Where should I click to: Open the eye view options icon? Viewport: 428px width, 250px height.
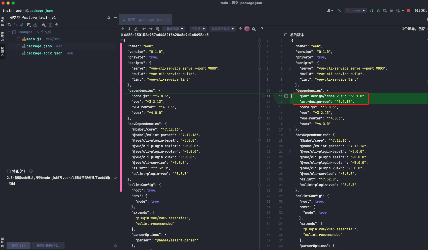[x=44, y=25]
